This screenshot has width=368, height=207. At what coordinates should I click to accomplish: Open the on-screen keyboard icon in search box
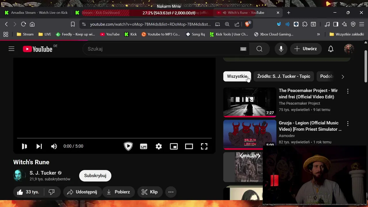[x=243, y=49]
